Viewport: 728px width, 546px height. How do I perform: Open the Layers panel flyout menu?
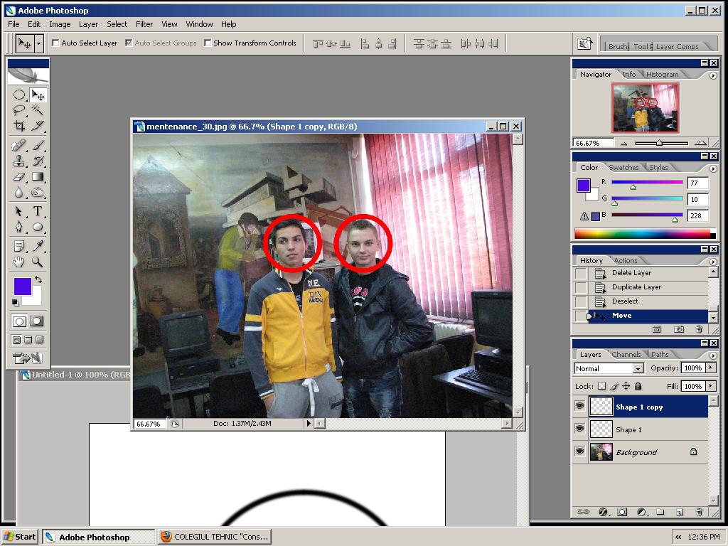713,355
